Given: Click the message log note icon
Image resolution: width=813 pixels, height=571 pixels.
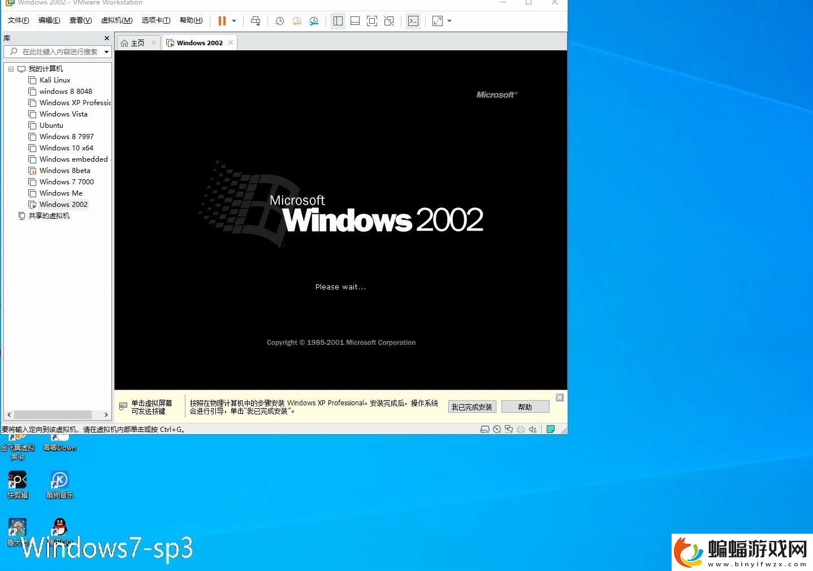Looking at the screenshot, I should 550,429.
